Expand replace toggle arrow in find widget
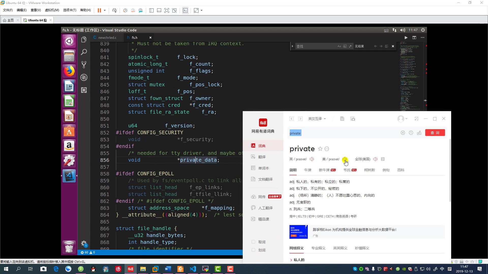488x274 pixels. [x=293, y=46]
